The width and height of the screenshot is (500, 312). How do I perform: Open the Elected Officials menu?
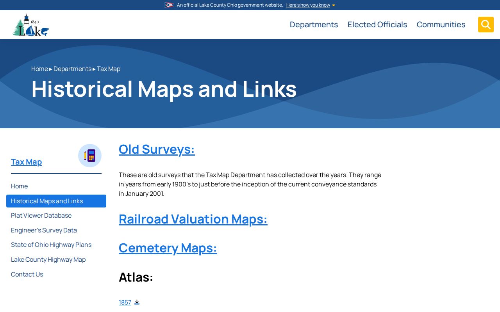click(x=377, y=25)
